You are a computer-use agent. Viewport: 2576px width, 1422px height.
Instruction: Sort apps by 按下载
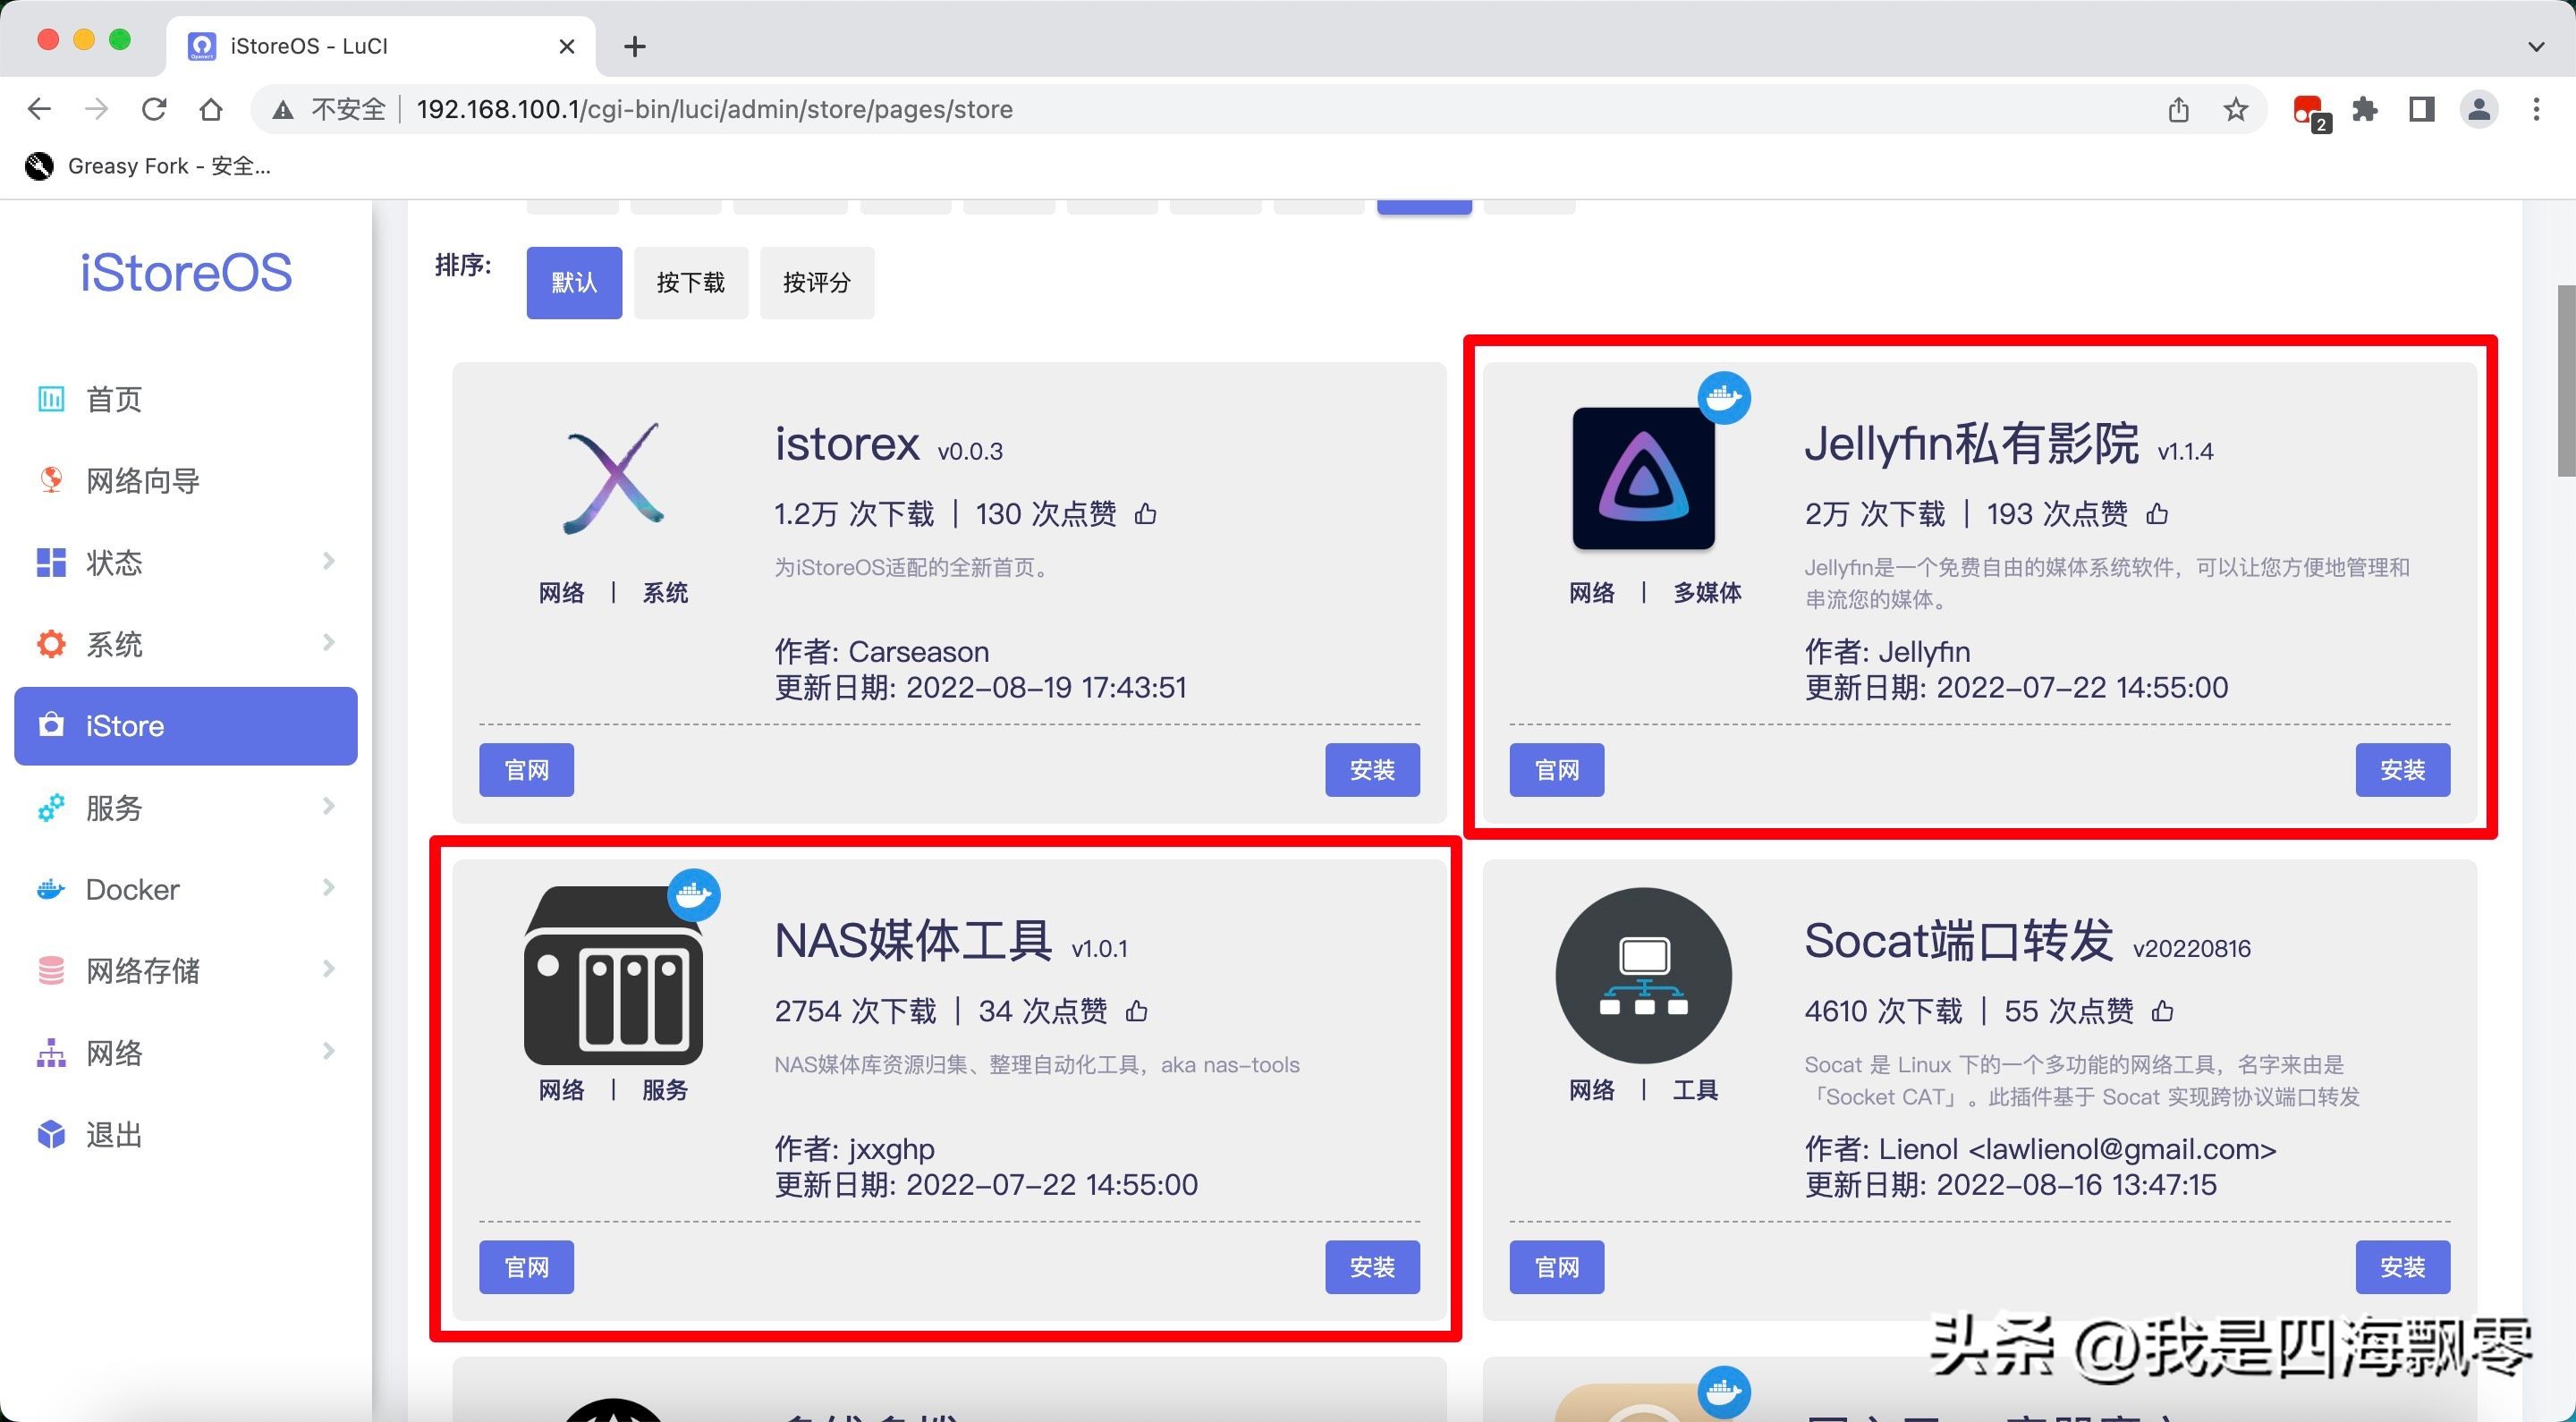[x=690, y=283]
